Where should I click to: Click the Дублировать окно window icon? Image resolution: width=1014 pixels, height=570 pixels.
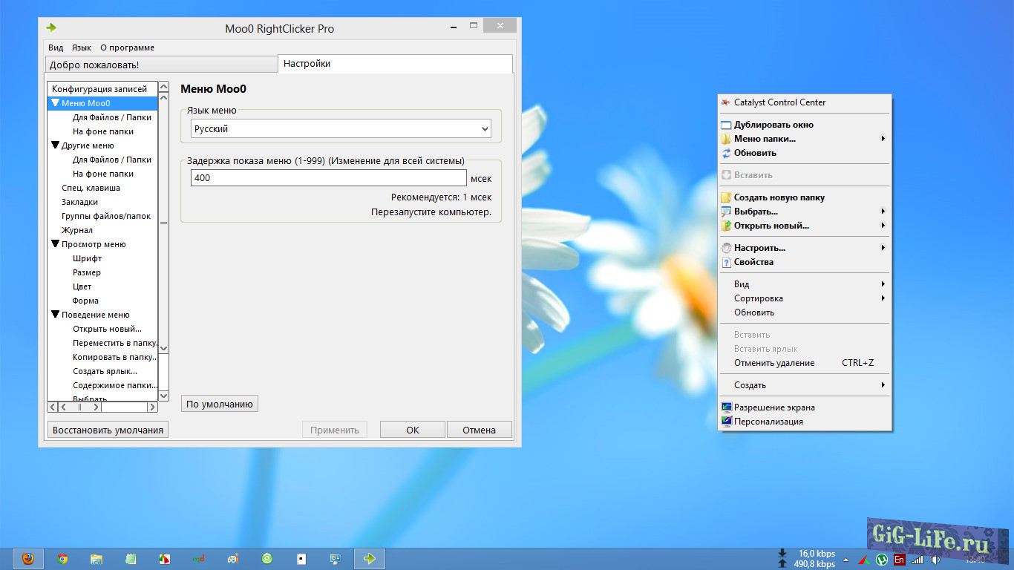(726, 125)
